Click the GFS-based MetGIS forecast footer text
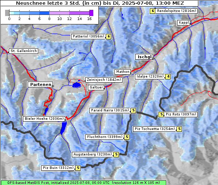 [x=83, y=183]
